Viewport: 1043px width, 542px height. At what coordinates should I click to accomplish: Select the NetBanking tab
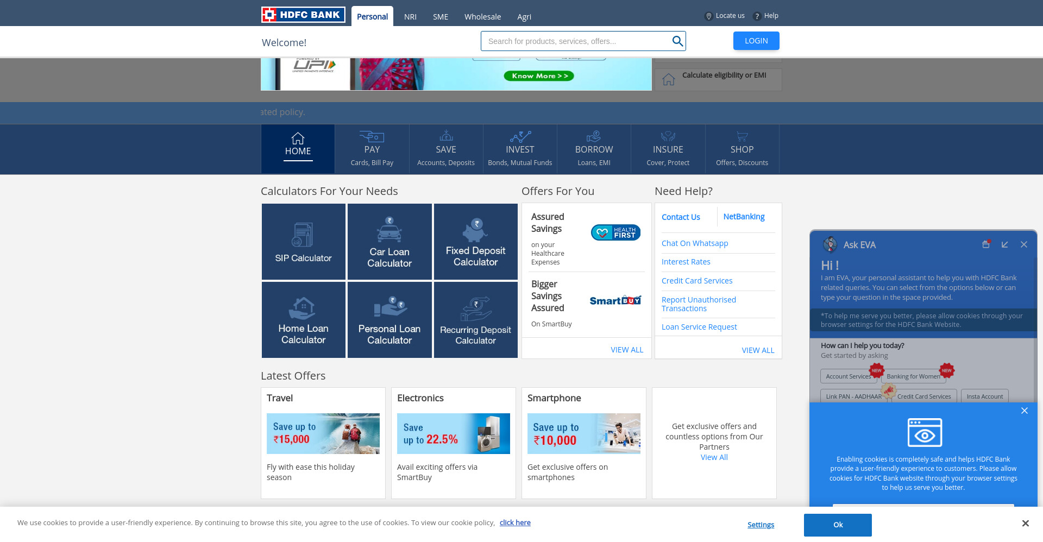pos(744,217)
